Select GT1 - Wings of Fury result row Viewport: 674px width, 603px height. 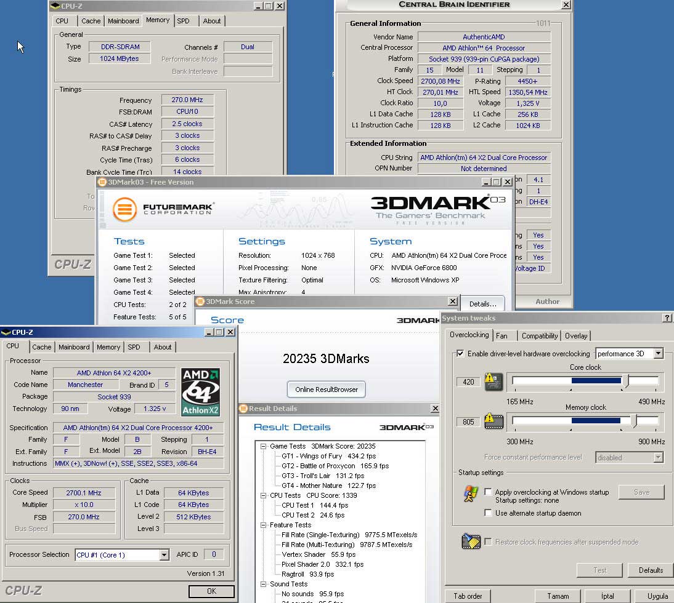pyautogui.click(x=328, y=456)
